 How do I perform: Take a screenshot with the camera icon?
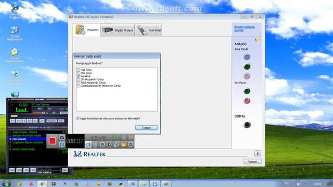coord(62,138)
